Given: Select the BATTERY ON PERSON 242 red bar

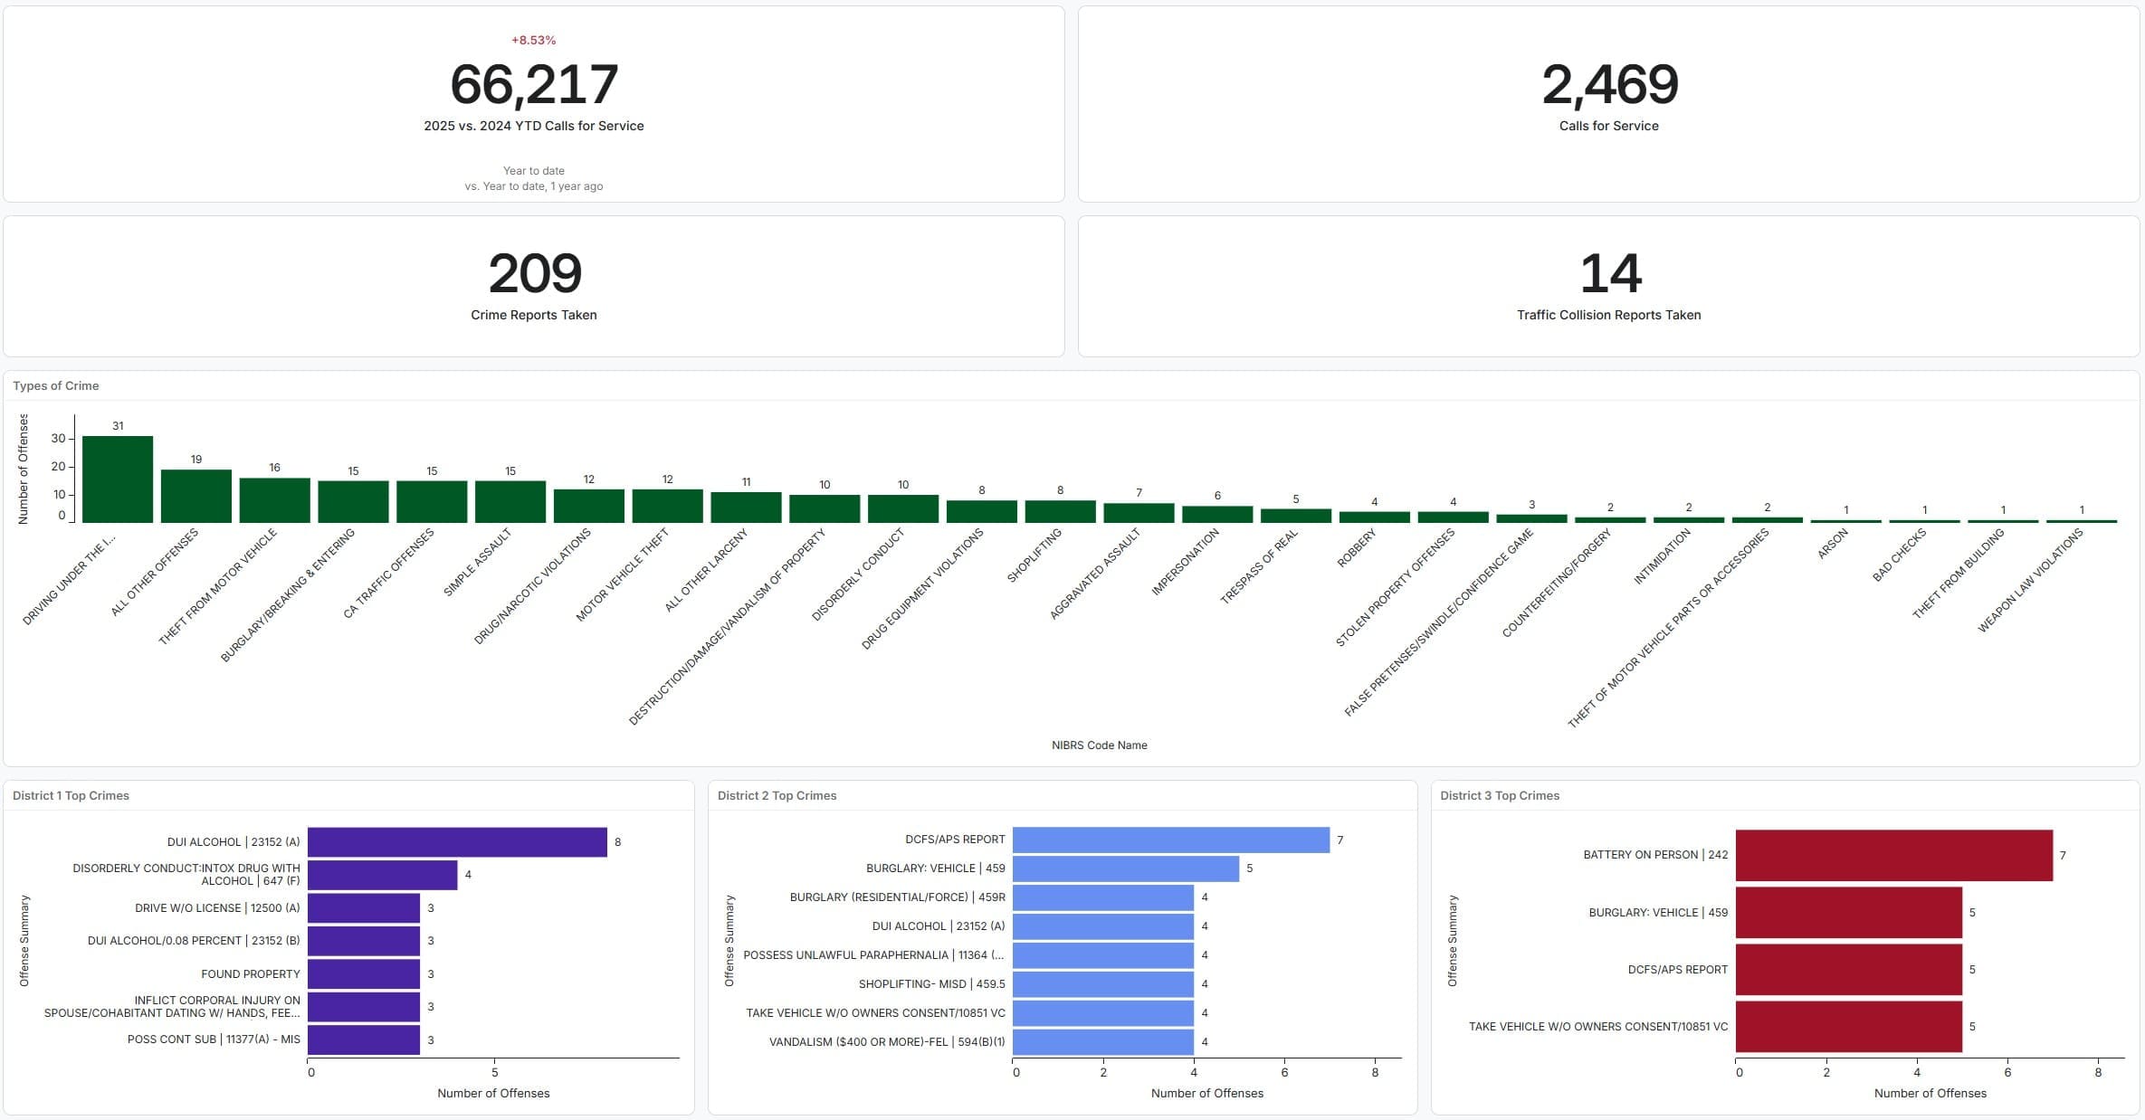Looking at the screenshot, I should (x=1893, y=855).
